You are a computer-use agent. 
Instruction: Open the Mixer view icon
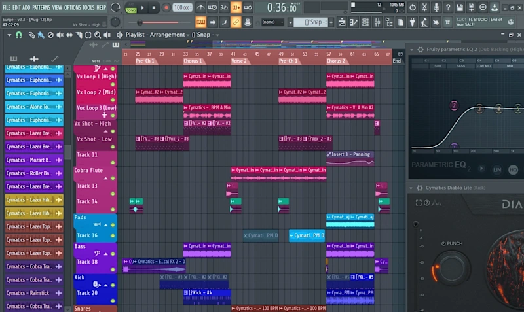pyautogui.click(x=377, y=22)
